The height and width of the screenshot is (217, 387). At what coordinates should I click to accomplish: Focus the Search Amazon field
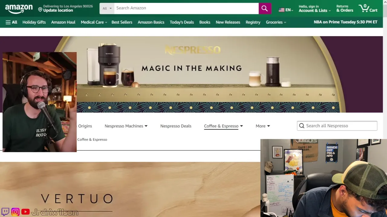point(186,8)
